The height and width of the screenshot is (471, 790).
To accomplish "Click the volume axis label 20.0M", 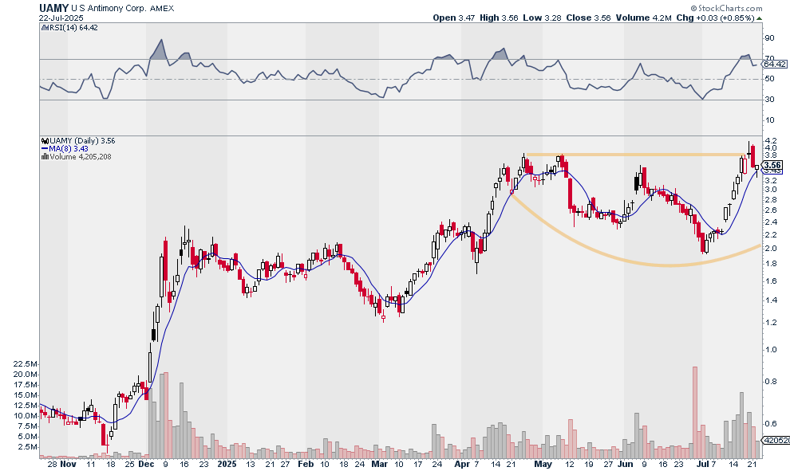I will tap(26, 375).
